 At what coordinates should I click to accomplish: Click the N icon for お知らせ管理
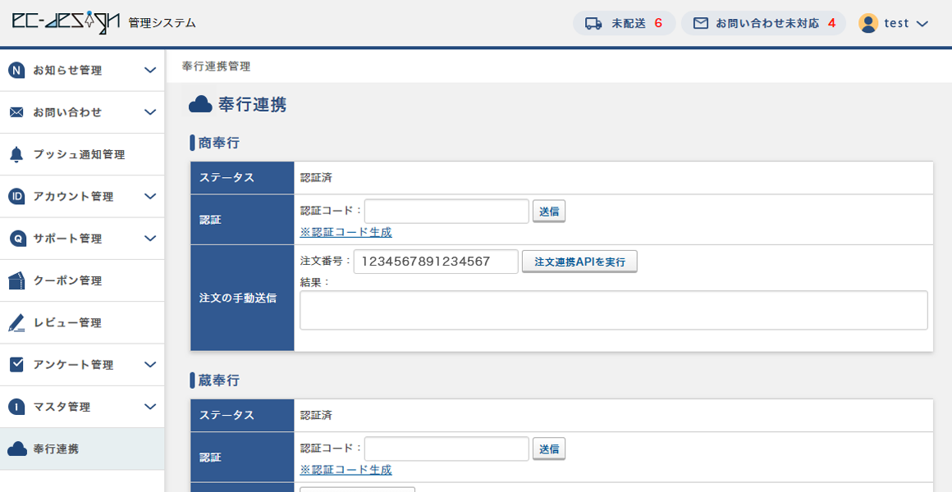coord(16,71)
